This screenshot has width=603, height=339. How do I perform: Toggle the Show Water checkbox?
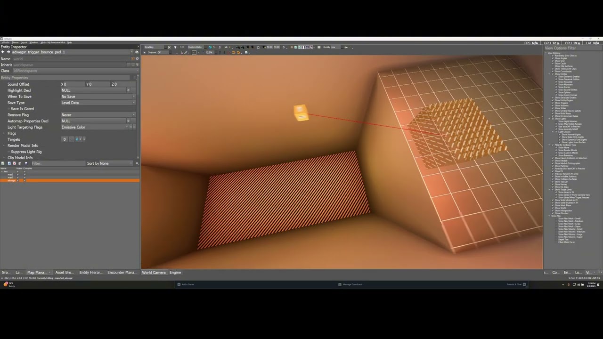click(x=553, y=108)
